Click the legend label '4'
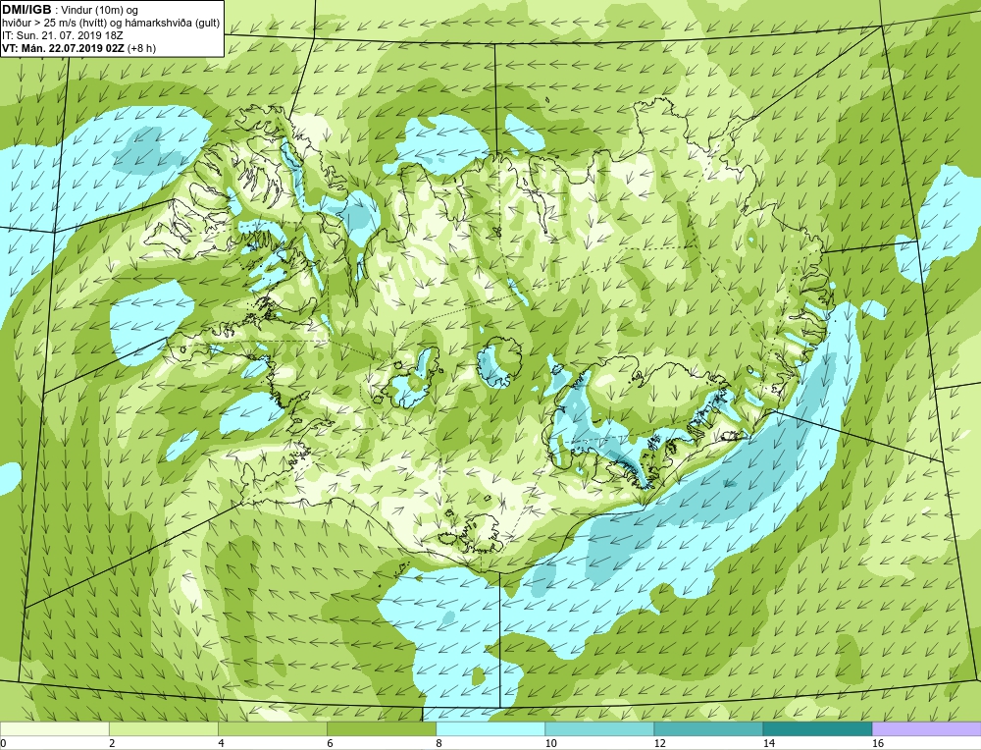 pyautogui.click(x=222, y=743)
